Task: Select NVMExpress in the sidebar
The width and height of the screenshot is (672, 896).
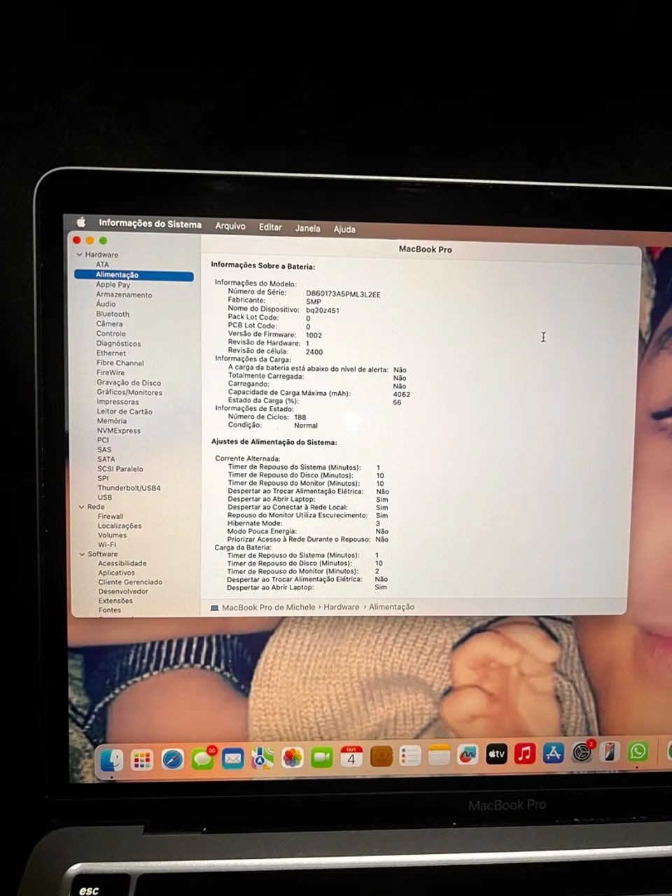Action: pyautogui.click(x=119, y=430)
